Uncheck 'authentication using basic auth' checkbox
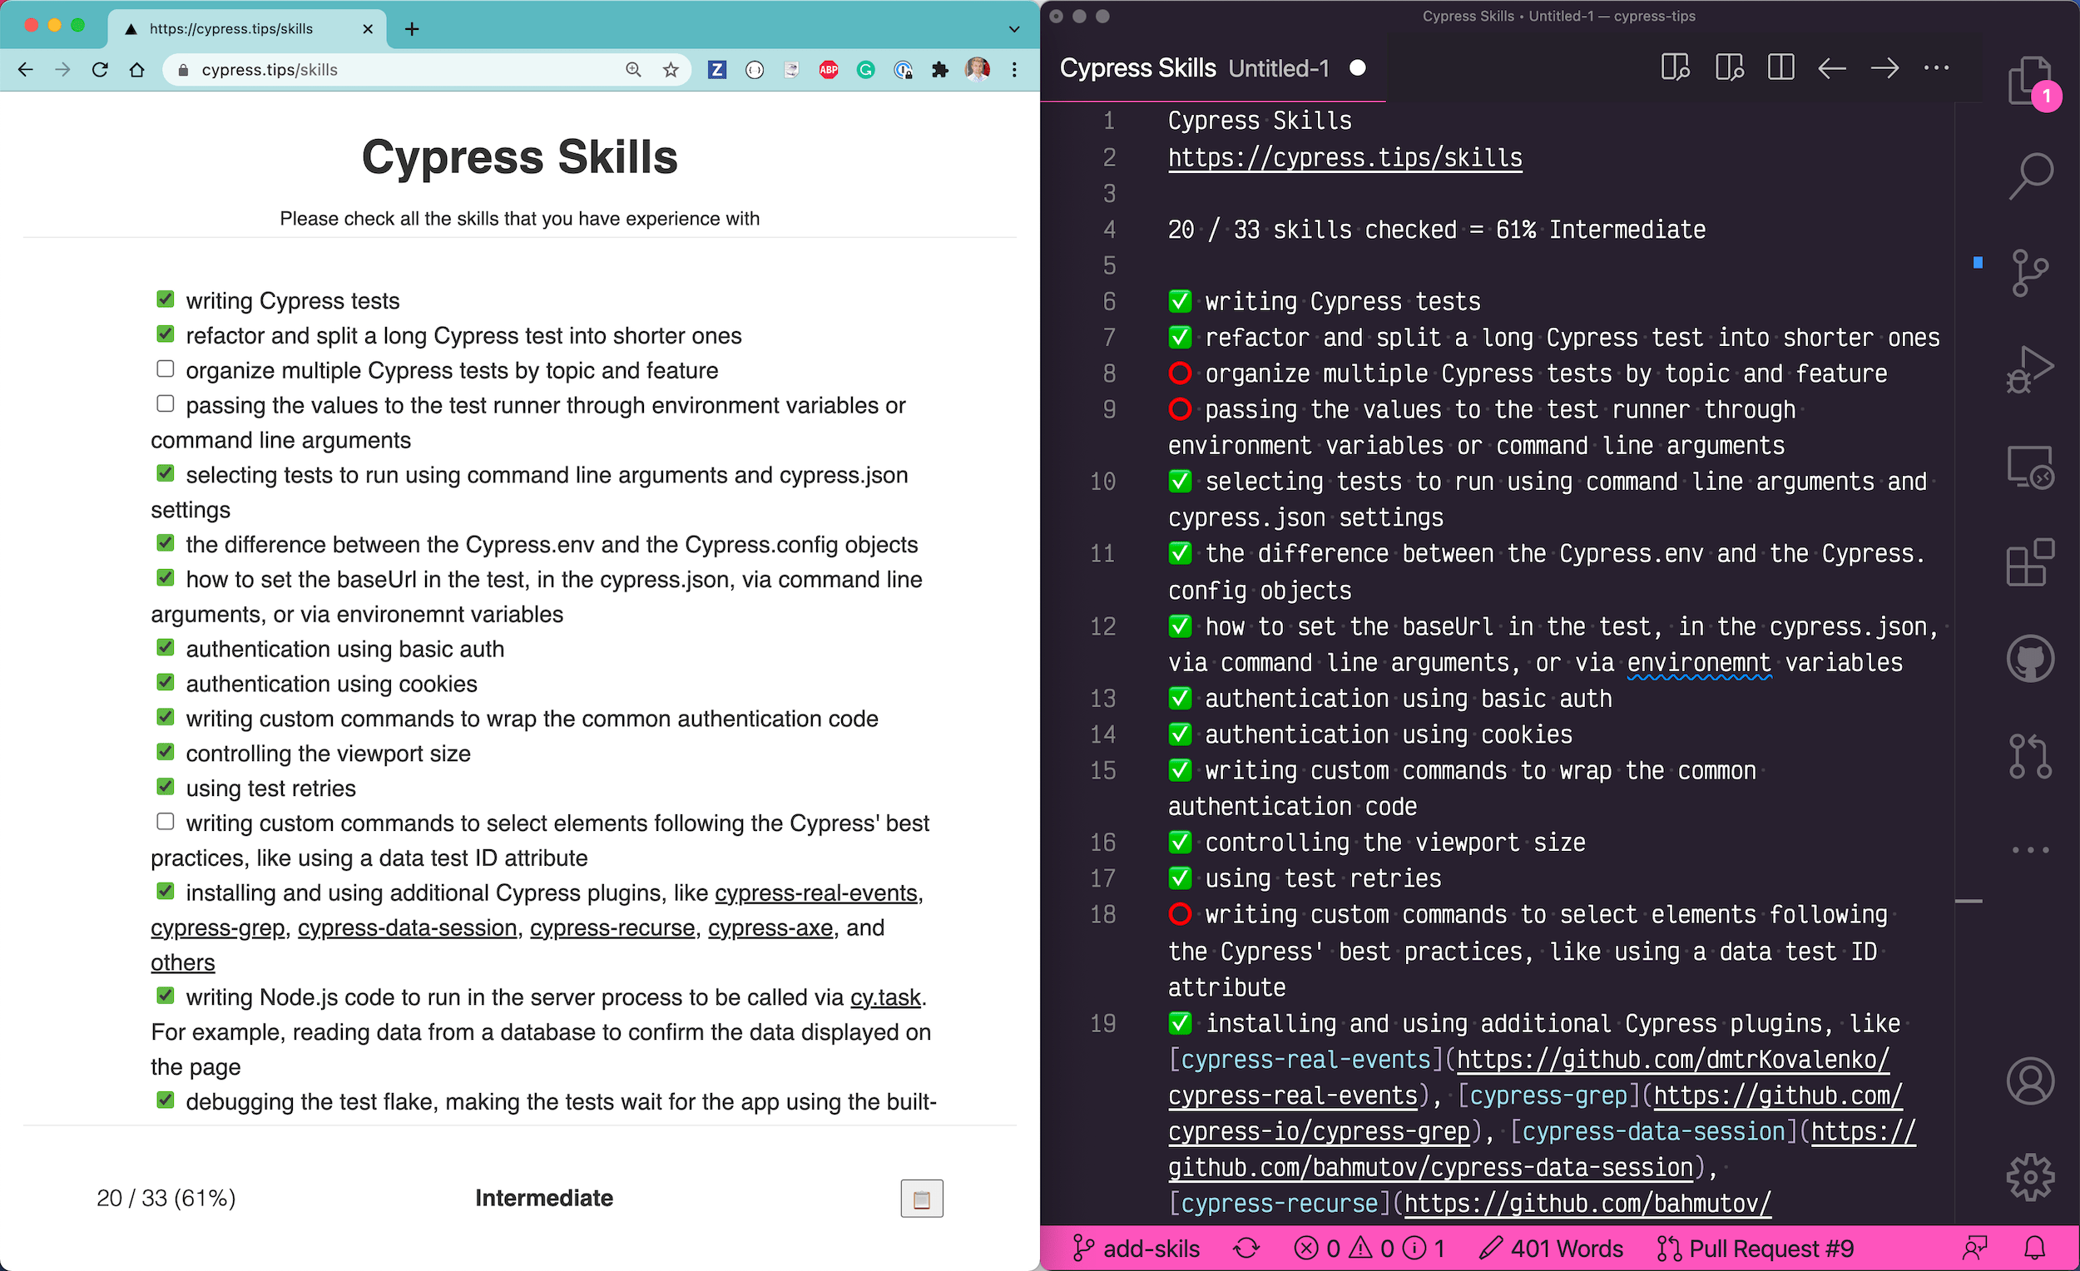The width and height of the screenshot is (2080, 1271). pos(166,647)
